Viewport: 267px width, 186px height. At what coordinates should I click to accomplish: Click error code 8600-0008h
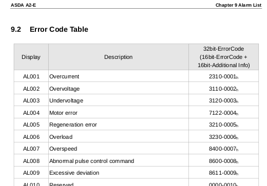coord(223,161)
